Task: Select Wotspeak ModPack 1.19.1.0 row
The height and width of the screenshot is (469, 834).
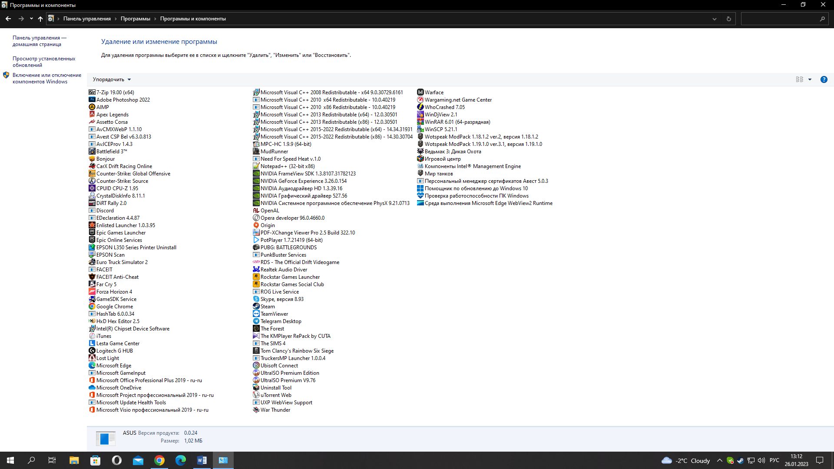Action: click(x=480, y=144)
